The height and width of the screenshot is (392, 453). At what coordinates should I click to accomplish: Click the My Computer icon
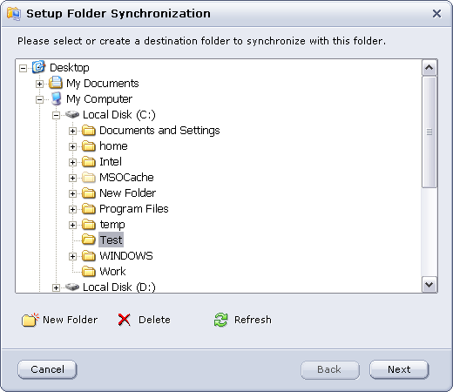pyautogui.click(x=56, y=98)
